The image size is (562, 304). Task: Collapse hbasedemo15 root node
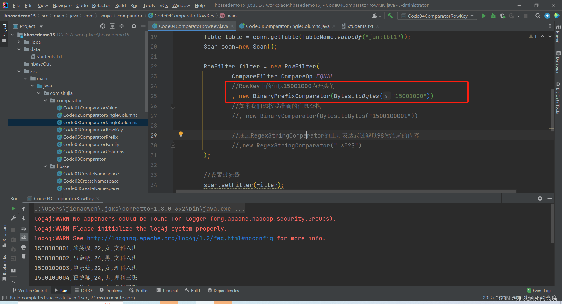[x=13, y=35]
